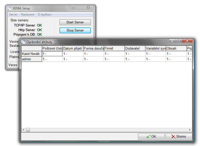This screenshot has width=200, height=146.
Task: Click Karel Novák's Firmě cell
Action: [114, 54]
